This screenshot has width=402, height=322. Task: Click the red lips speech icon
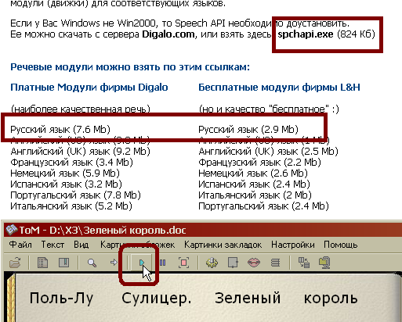pyautogui.click(x=254, y=263)
